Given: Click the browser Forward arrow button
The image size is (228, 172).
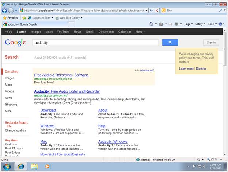Looking at the screenshot, I should (x=11, y=11).
